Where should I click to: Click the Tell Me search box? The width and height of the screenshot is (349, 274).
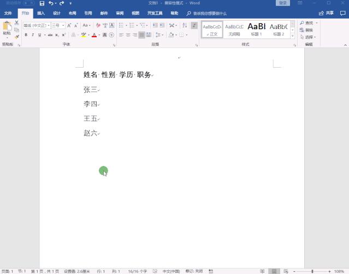point(207,14)
